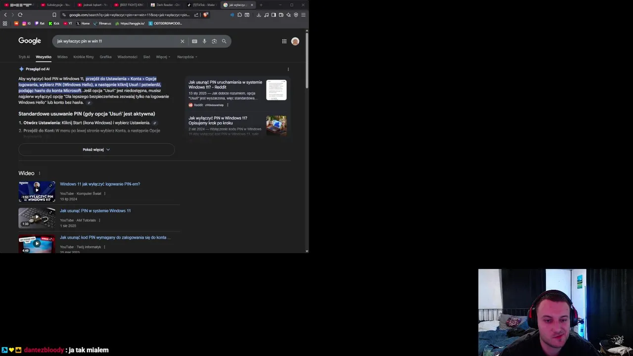Switch to the TikTok browser tab

point(202,5)
